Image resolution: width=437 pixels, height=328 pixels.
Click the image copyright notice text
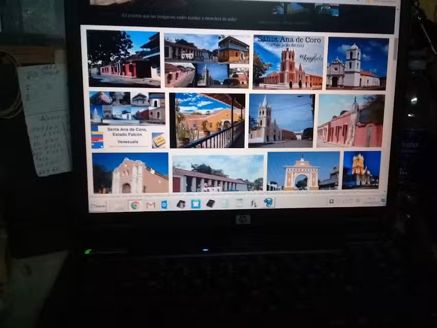[x=179, y=15]
